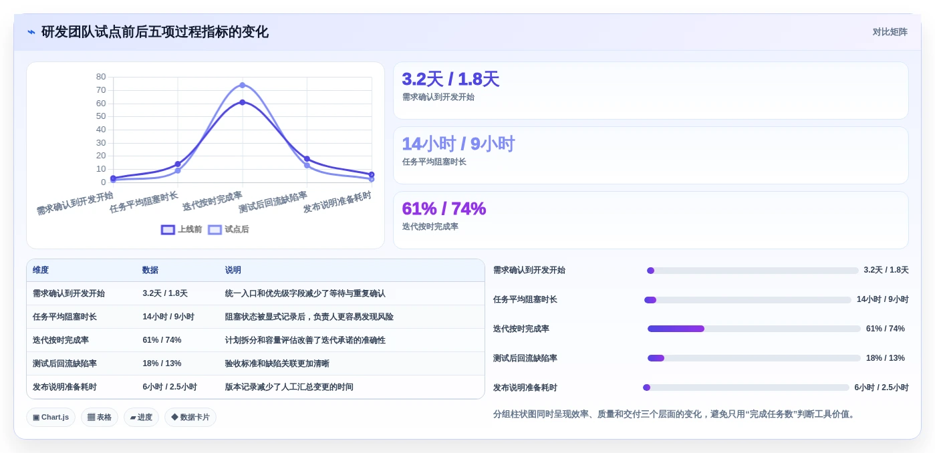Click table cell 18% / 13%
Image resolution: width=935 pixels, height=453 pixels.
(x=162, y=363)
